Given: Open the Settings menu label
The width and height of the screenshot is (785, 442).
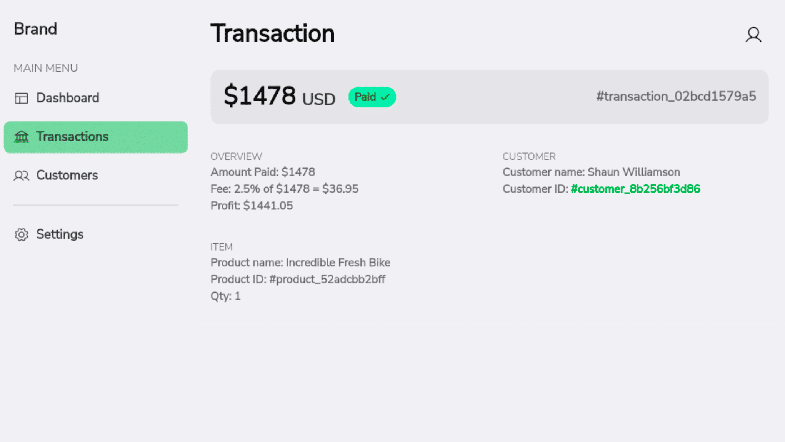Looking at the screenshot, I should 60,234.
